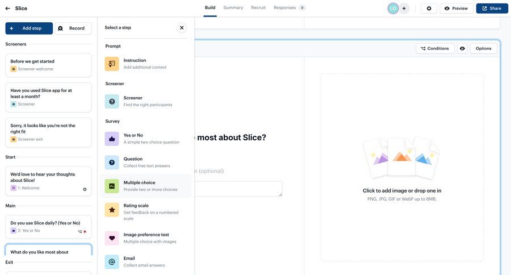Add collaborator with plus button near avatar

click(404, 9)
